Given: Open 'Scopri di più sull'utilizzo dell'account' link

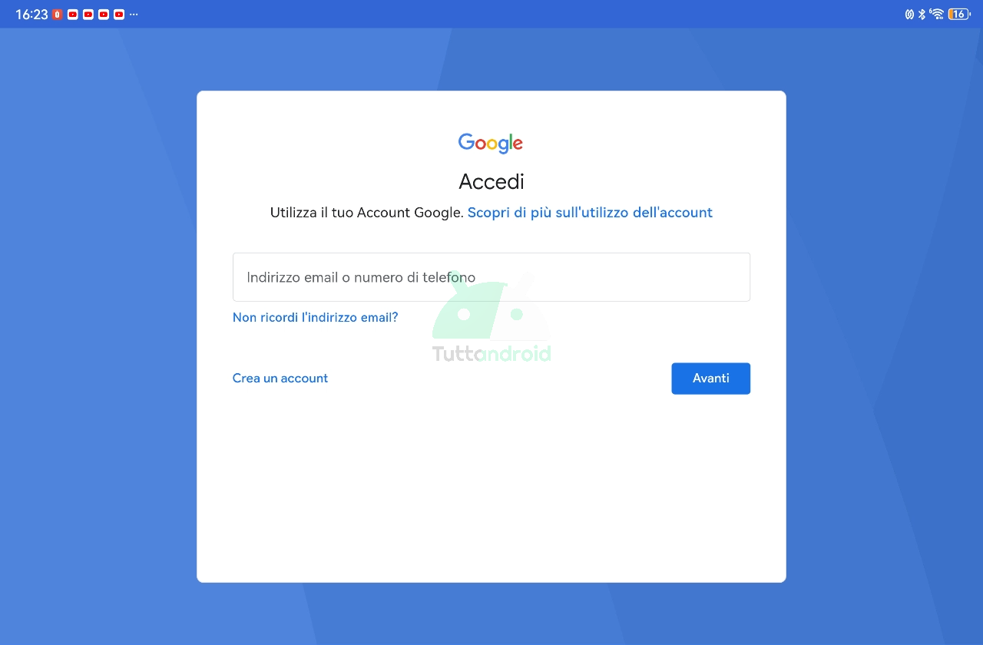Looking at the screenshot, I should [590, 213].
